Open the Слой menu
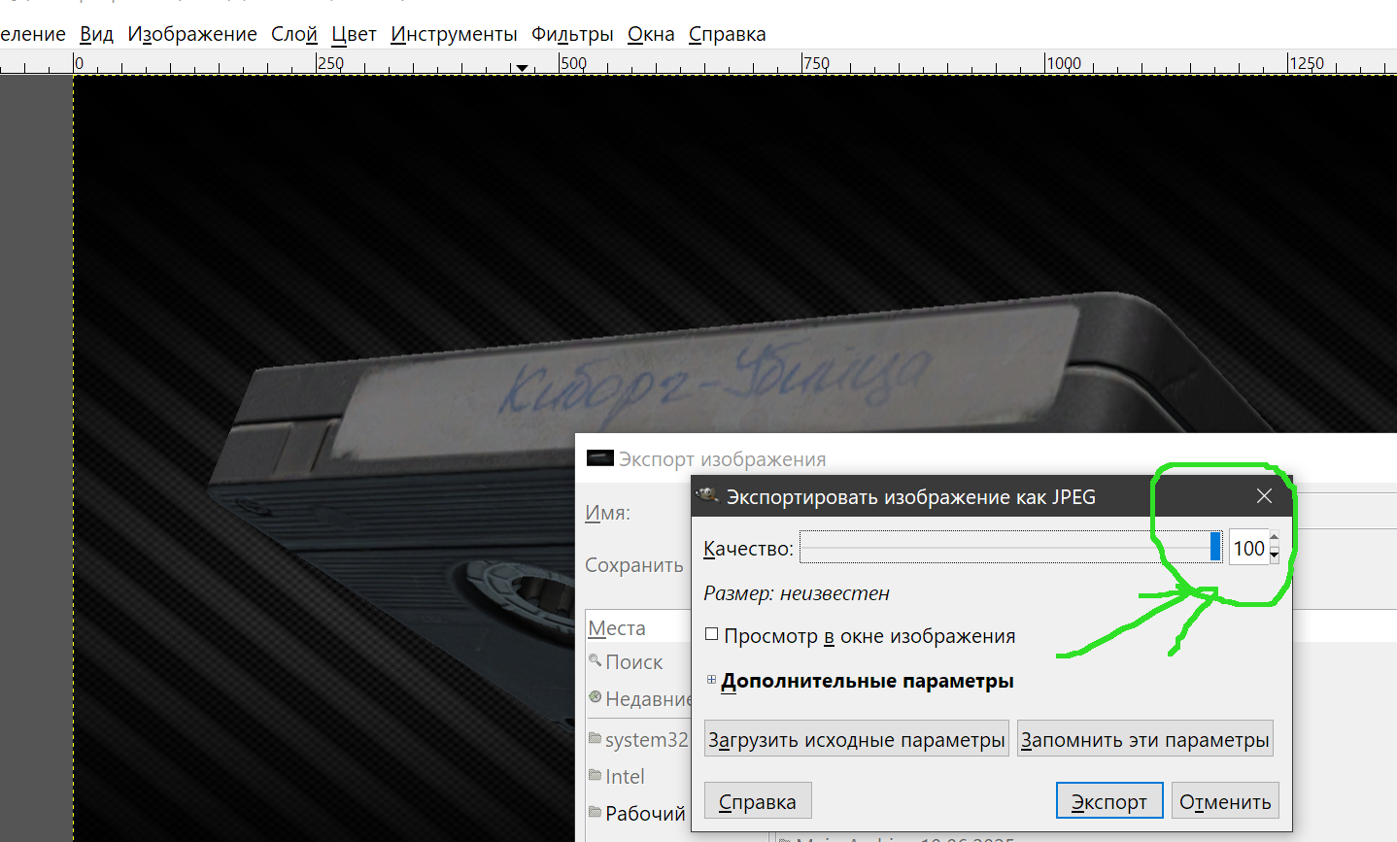 [x=294, y=34]
